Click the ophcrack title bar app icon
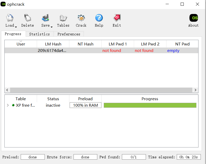 click(x=3, y=4)
